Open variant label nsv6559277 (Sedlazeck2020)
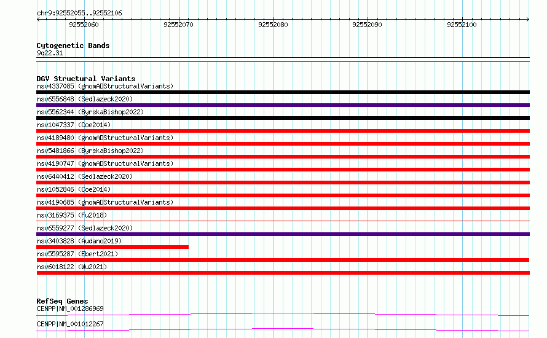547x338 pixels. coord(85,228)
